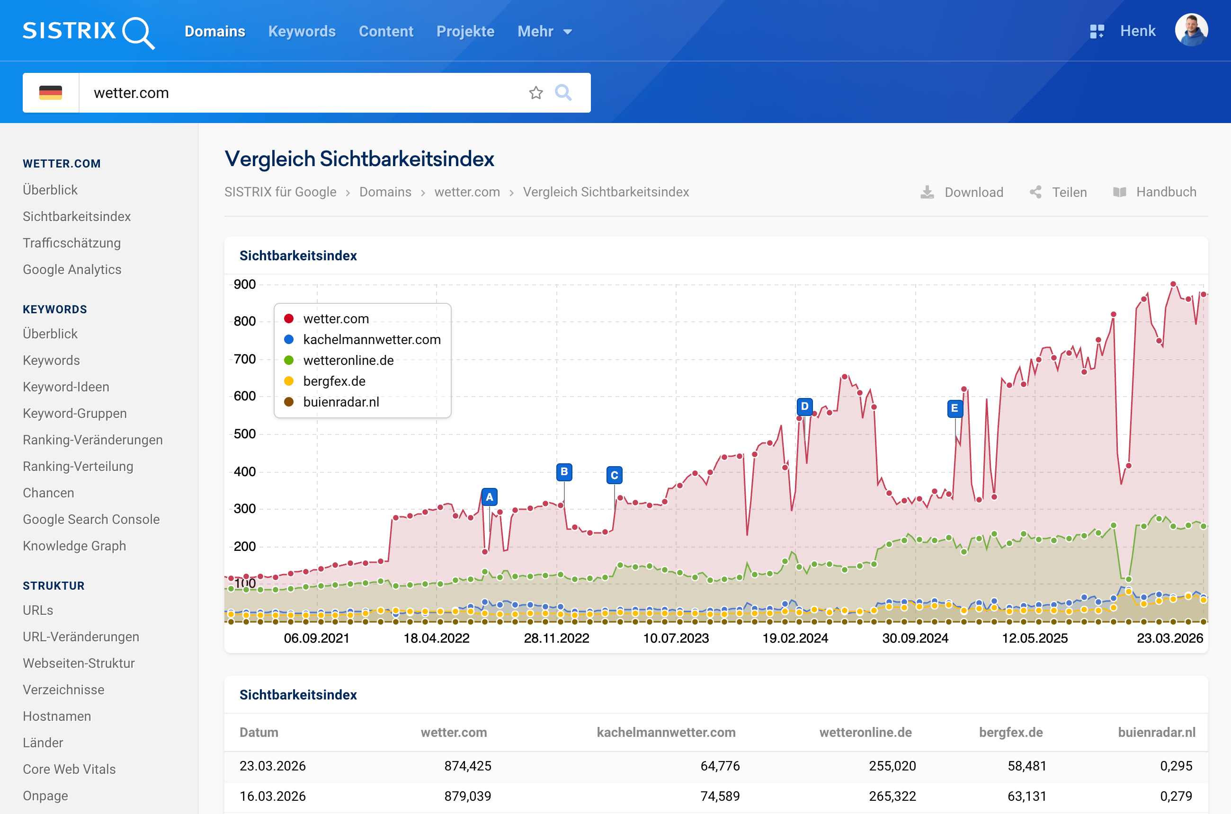Click the wetter.com breadcrumb link

pos(467,192)
